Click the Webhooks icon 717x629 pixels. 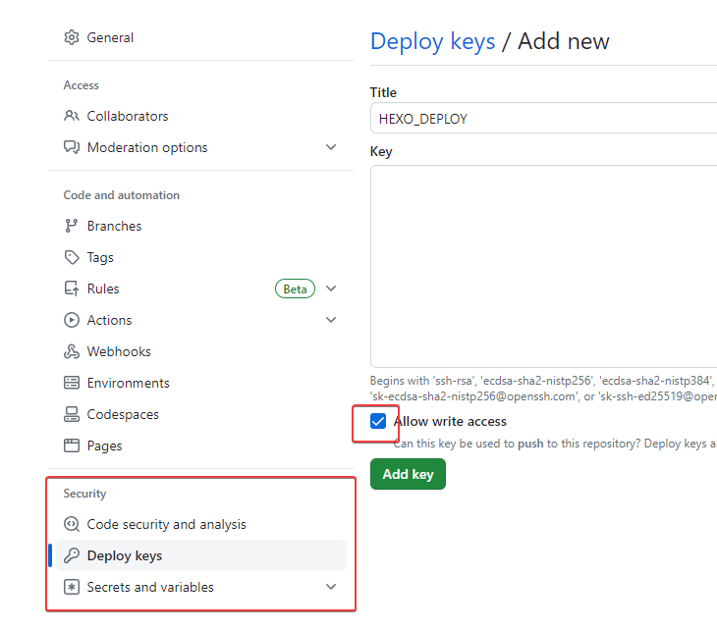point(72,351)
